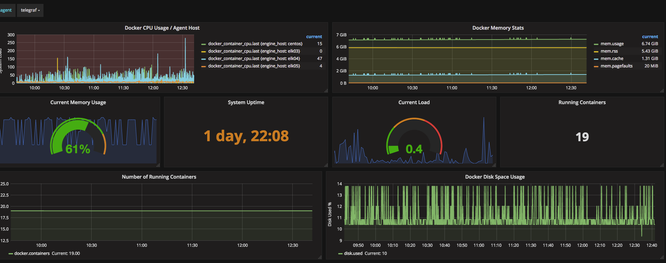Click green swatch next to docker.containers
The height and width of the screenshot is (263, 666).
click(11, 254)
